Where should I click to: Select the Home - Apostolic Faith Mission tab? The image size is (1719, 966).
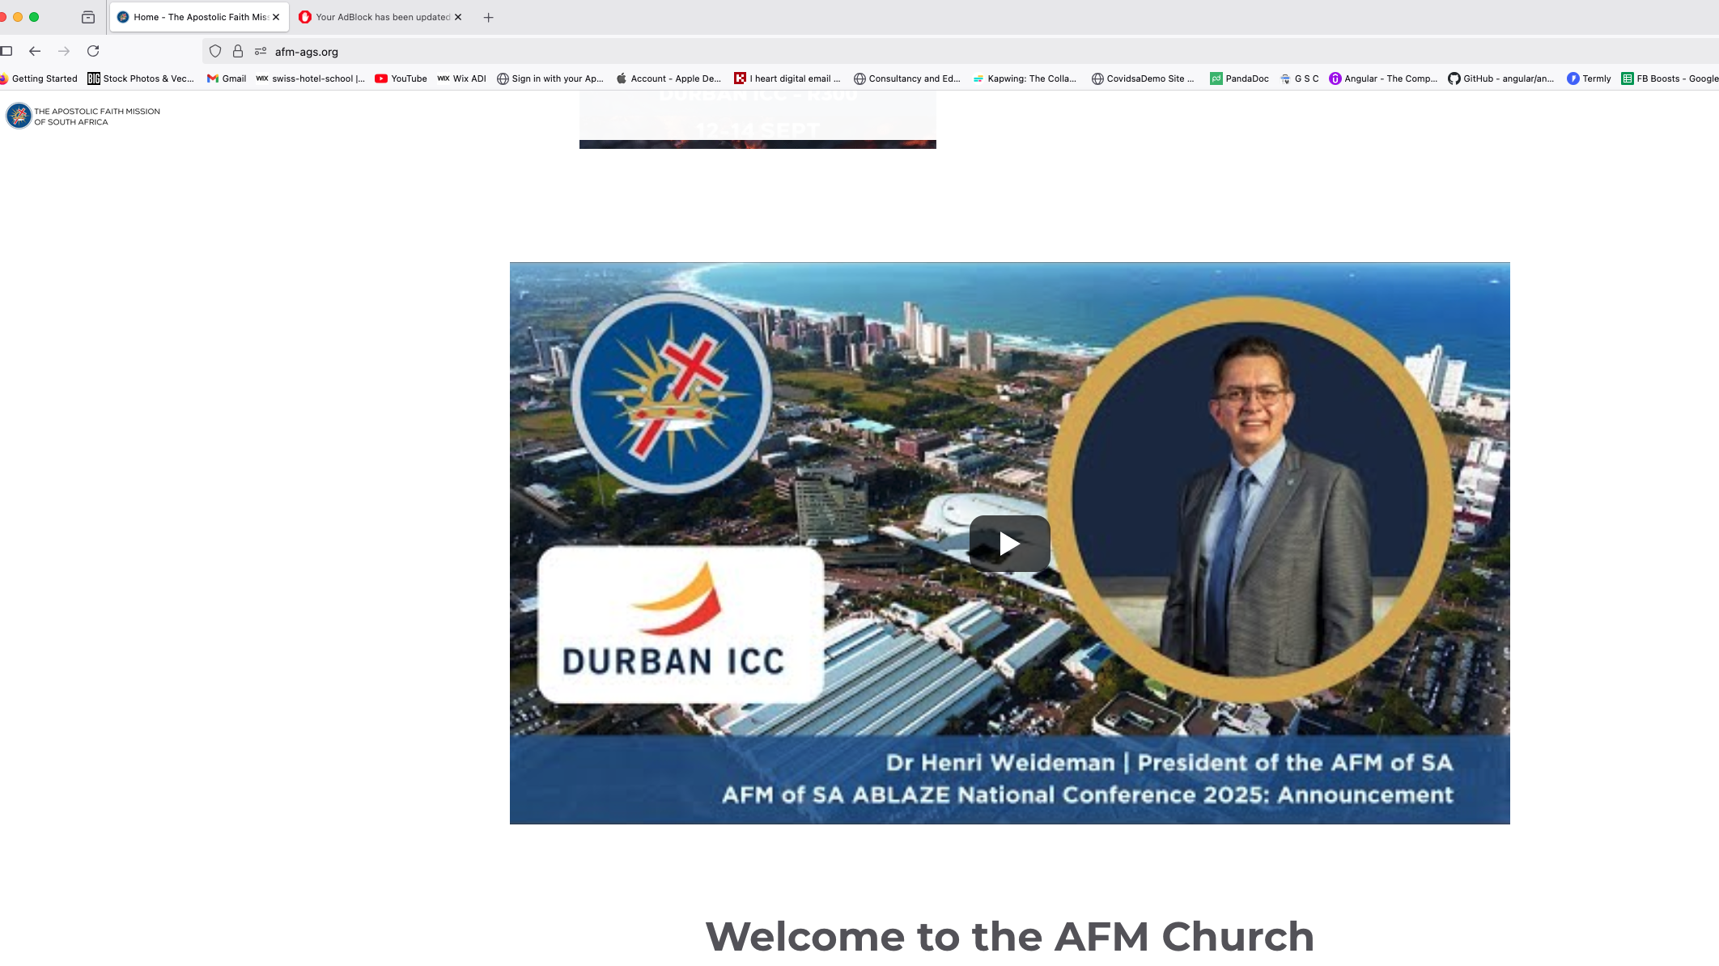tap(194, 17)
